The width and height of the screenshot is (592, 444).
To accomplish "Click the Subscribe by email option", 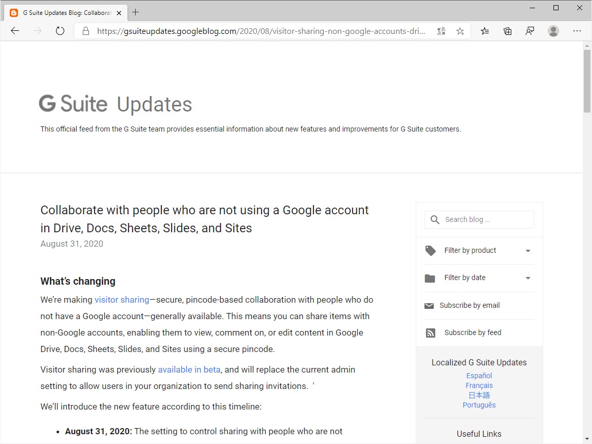I will click(x=469, y=305).
